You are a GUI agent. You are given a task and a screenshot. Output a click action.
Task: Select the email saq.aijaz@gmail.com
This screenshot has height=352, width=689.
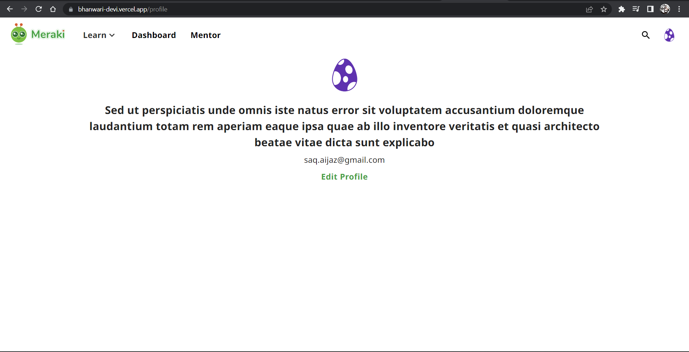pyautogui.click(x=344, y=160)
